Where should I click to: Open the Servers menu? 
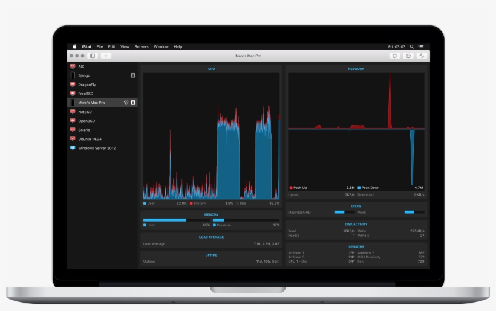click(142, 46)
